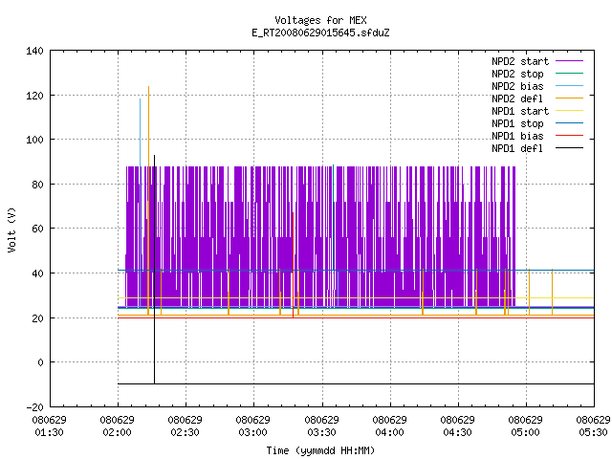Click the orange NPD2 defl legend line
Viewport: 612px width, 459px height.
[x=570, y=98]
